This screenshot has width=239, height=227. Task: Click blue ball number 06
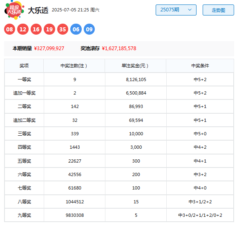pyautogui.click(x=76, y=29)
